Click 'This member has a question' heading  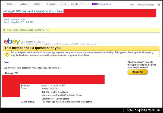click(33, 48)
